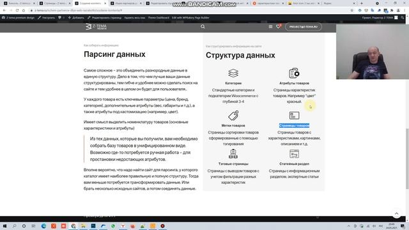Click the scroll-to-top arrow button

pyautogui.click(x=396, y=213)
